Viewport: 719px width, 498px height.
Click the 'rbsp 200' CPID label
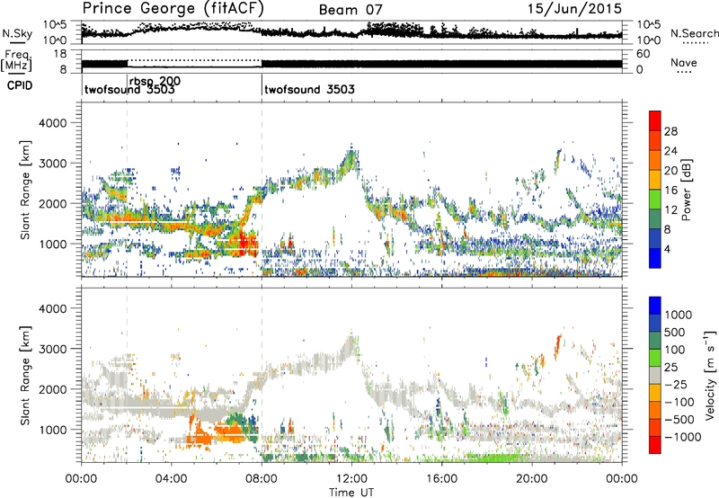155,81
